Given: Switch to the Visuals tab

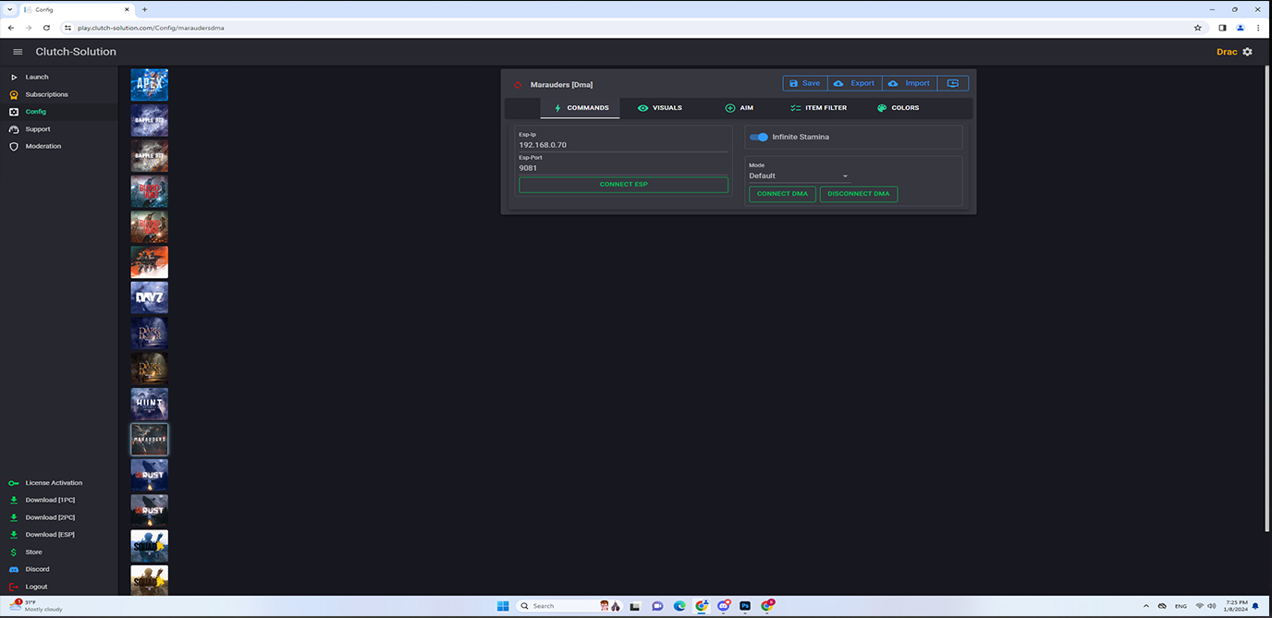Looking at the screenshot, I should 660,108.
